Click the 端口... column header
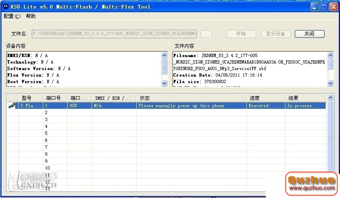Image resolution: width=340 pixels, height=198 pixels. click(x=79, y=98)
